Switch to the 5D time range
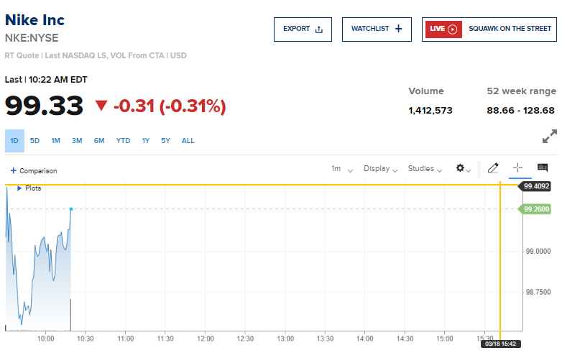 pyautogui.click(x=34, y=141)
